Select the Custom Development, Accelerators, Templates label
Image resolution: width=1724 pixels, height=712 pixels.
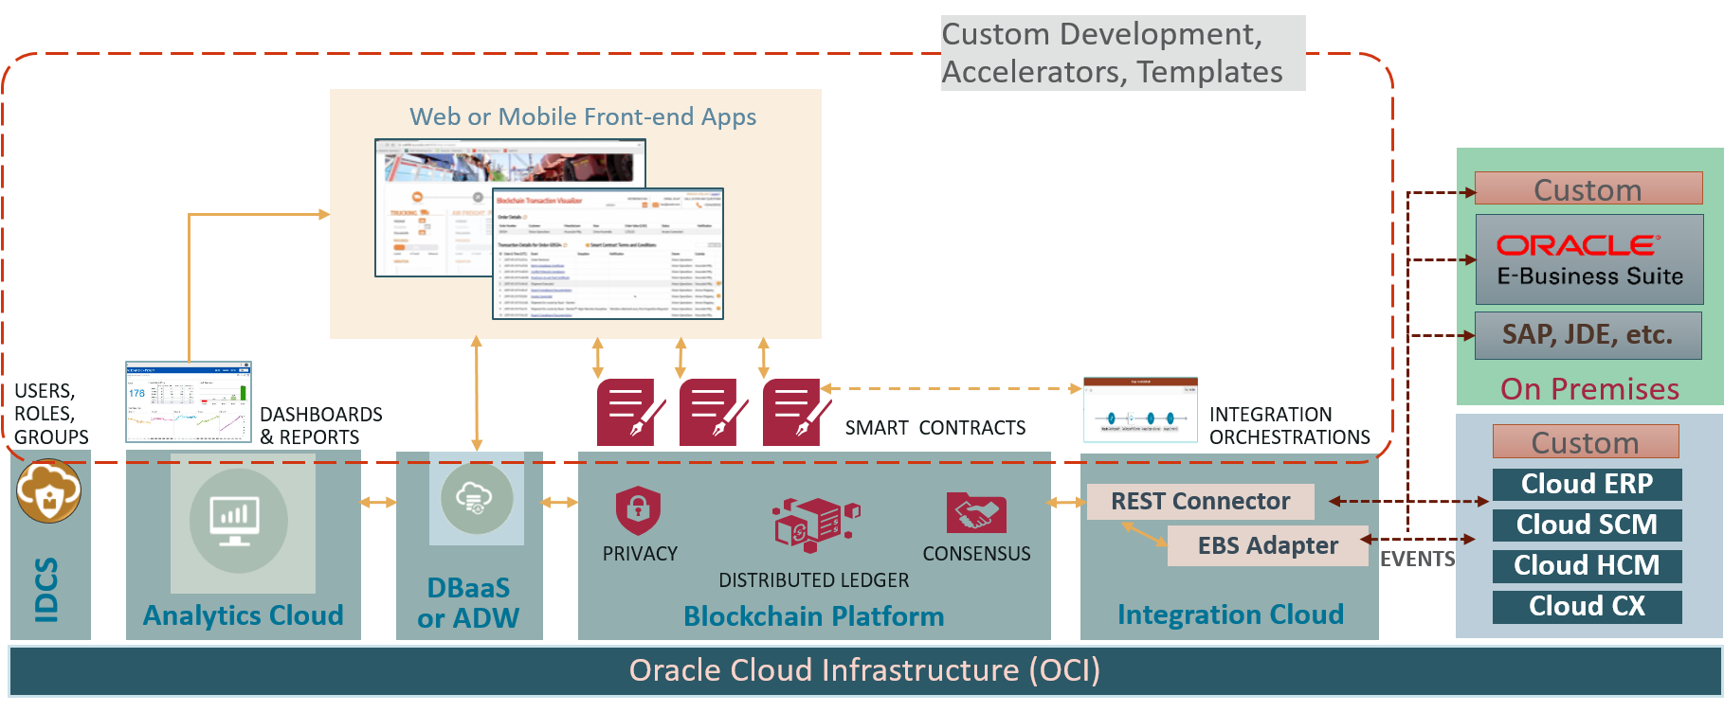[x=1123, y=53]
